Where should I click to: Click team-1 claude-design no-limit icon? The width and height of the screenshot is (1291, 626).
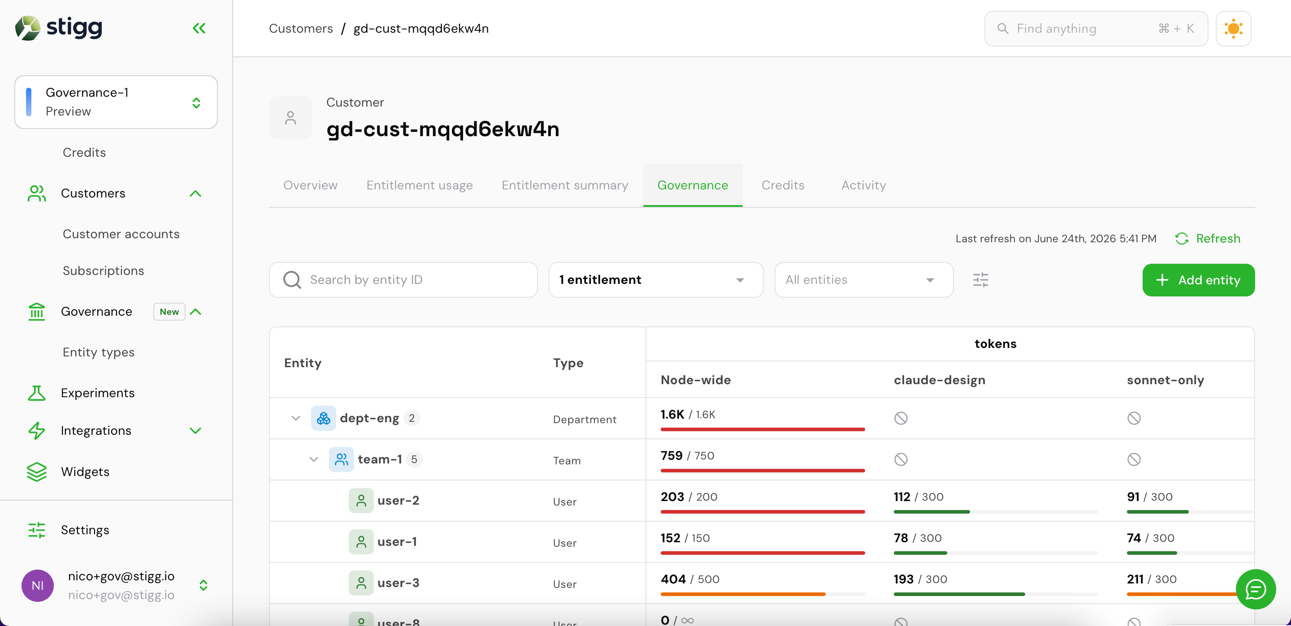(901, 459)
